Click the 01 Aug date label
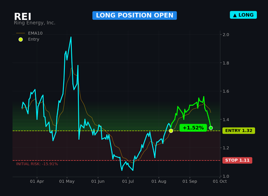This screenshot has height=196, width=268. coord(159,182)
